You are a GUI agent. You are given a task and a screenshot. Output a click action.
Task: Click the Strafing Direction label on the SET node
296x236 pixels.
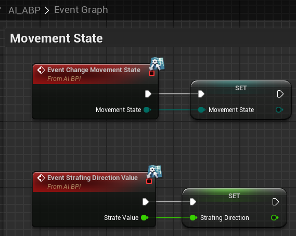pos(225,218)
